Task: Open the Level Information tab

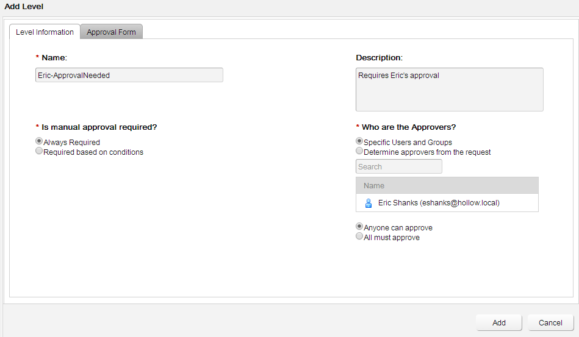Action: (x=45, y=32)
